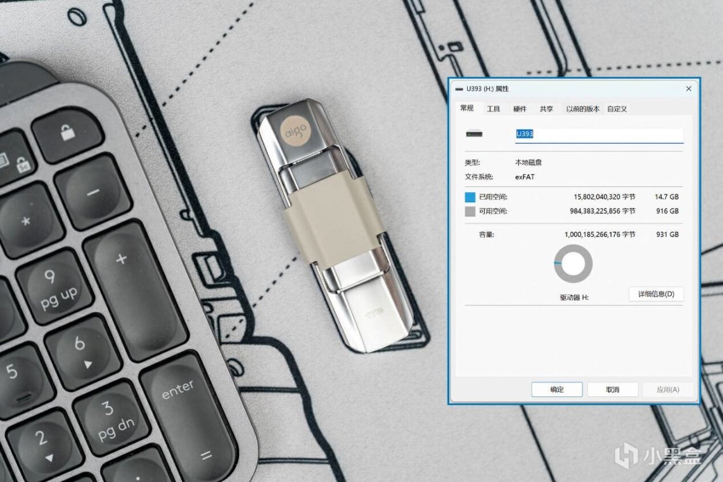Click the drive icon beside the name field
This screenshot has width=723, height=482.
coord(474,134)
